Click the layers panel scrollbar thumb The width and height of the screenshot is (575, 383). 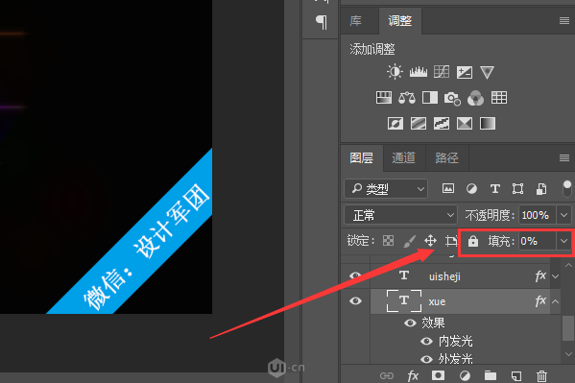[567, 327]
